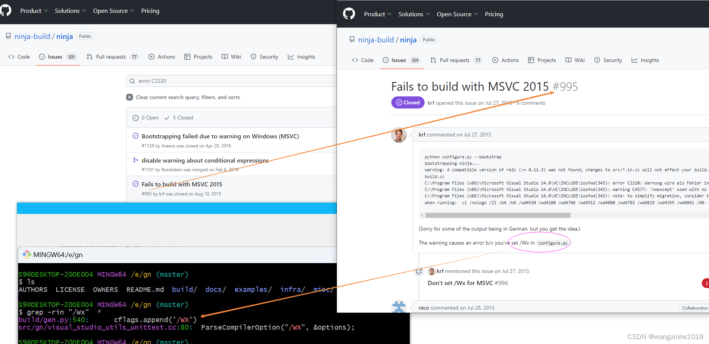Click krf author link in issue header
The height and width of the screenshot is (344, 709).
431,103
